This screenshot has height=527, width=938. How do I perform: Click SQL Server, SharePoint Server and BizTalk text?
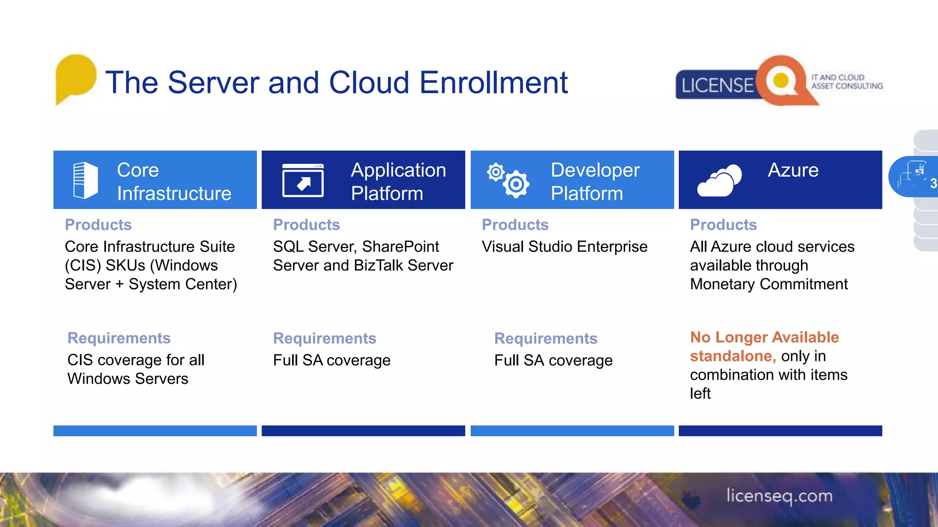tap(363, 256)
